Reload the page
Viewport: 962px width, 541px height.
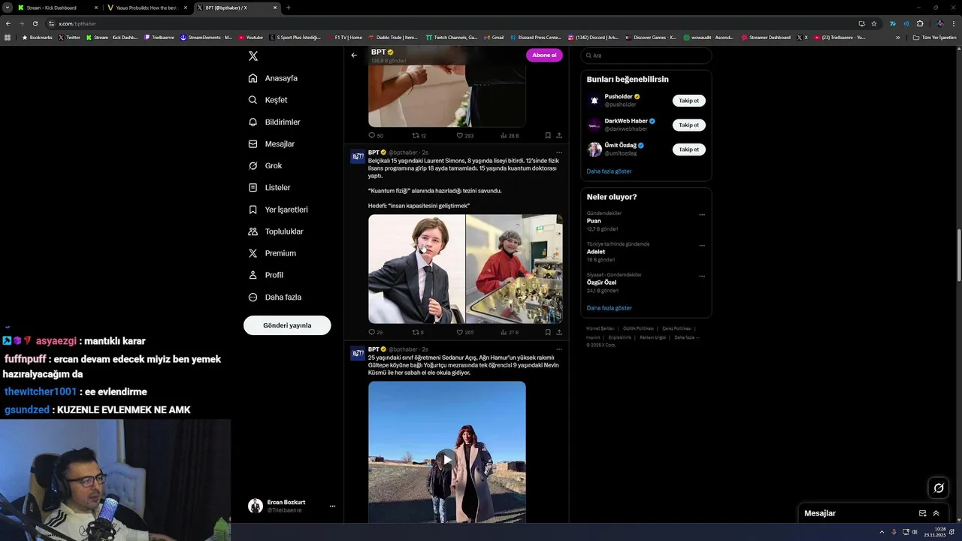35,23
